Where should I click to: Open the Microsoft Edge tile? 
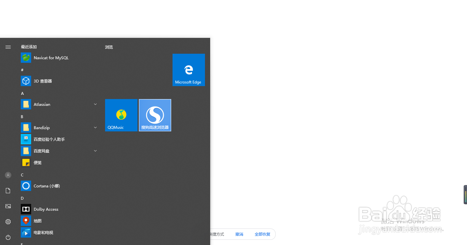[189, 70]
